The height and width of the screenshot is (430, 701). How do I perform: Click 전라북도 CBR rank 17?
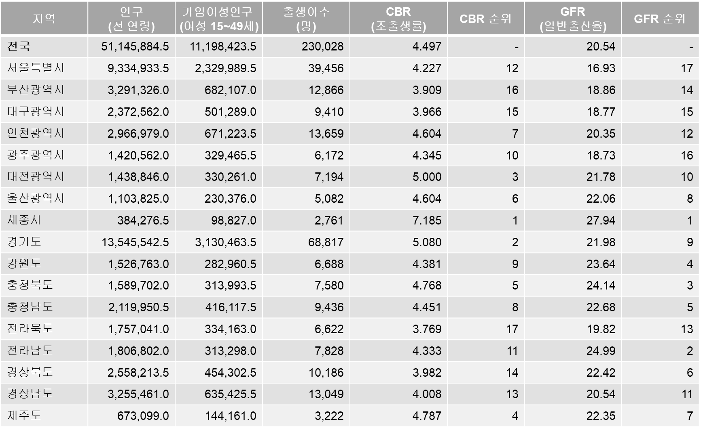tap(512, 329)
